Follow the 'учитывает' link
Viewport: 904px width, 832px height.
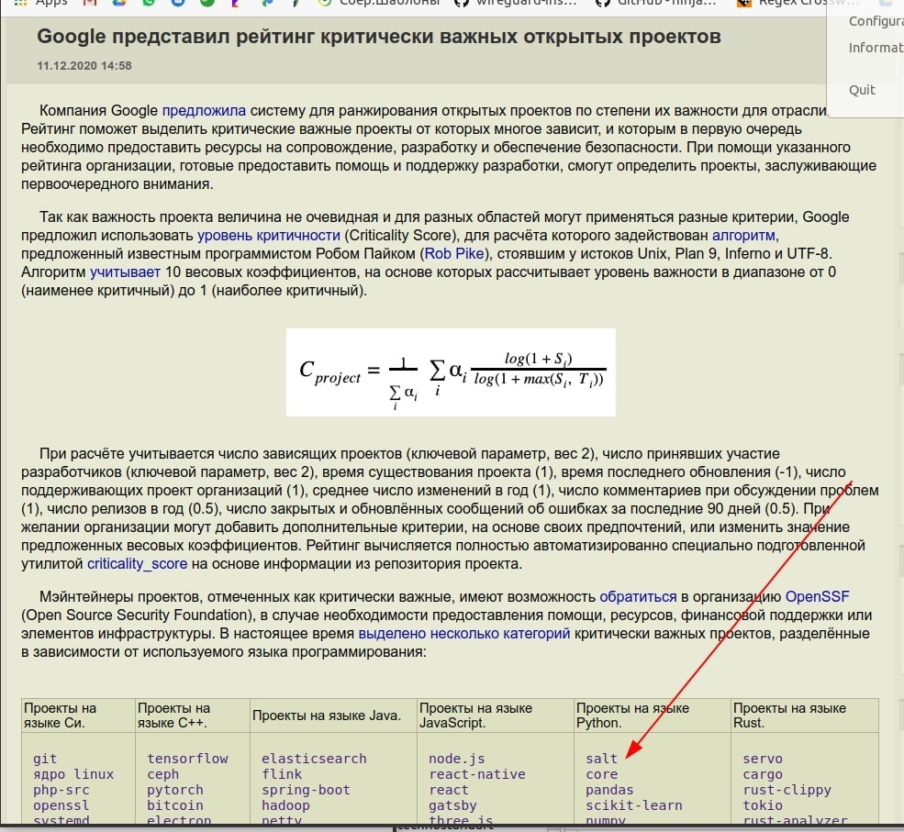click(125, 272)
